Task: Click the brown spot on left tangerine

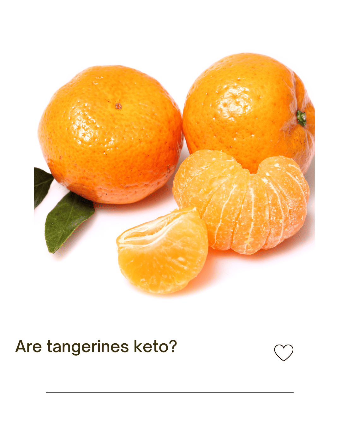Action: (x=118, y=106)
